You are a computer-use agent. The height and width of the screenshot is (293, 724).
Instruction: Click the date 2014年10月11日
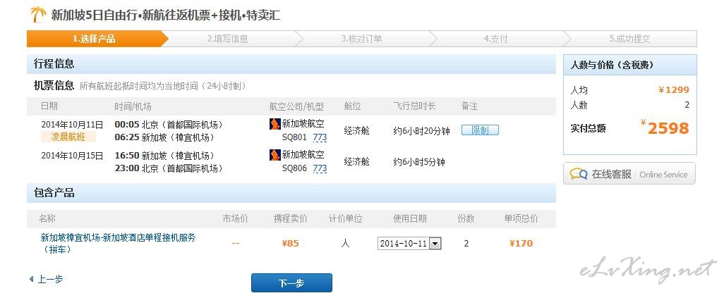pyautogui.click(x=72, y=125)
